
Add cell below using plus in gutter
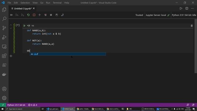point(11,56)
